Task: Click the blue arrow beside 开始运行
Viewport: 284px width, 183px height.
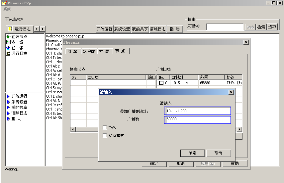Action: coord(8,96)
